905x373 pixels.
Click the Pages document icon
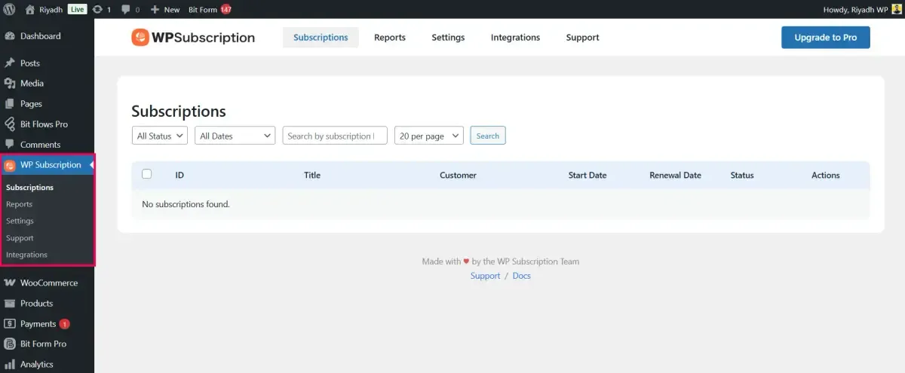point(10,104)
